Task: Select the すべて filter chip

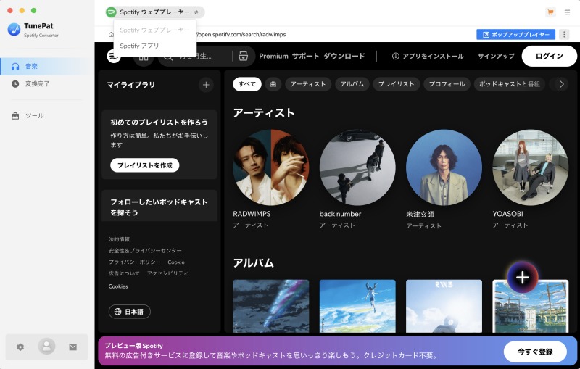Action: (247, 84)
